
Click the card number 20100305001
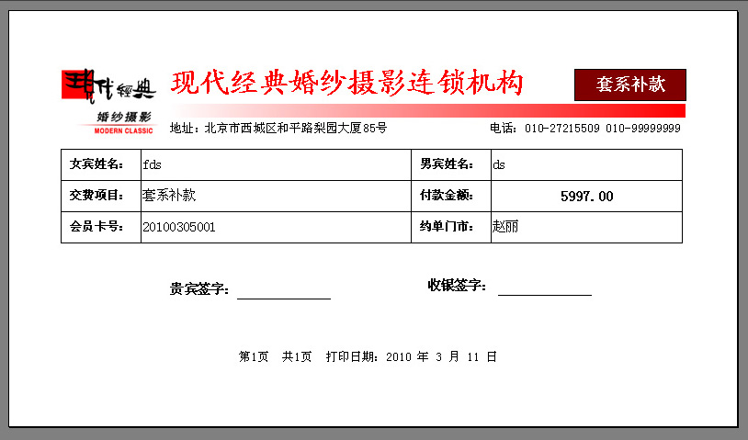179,227
